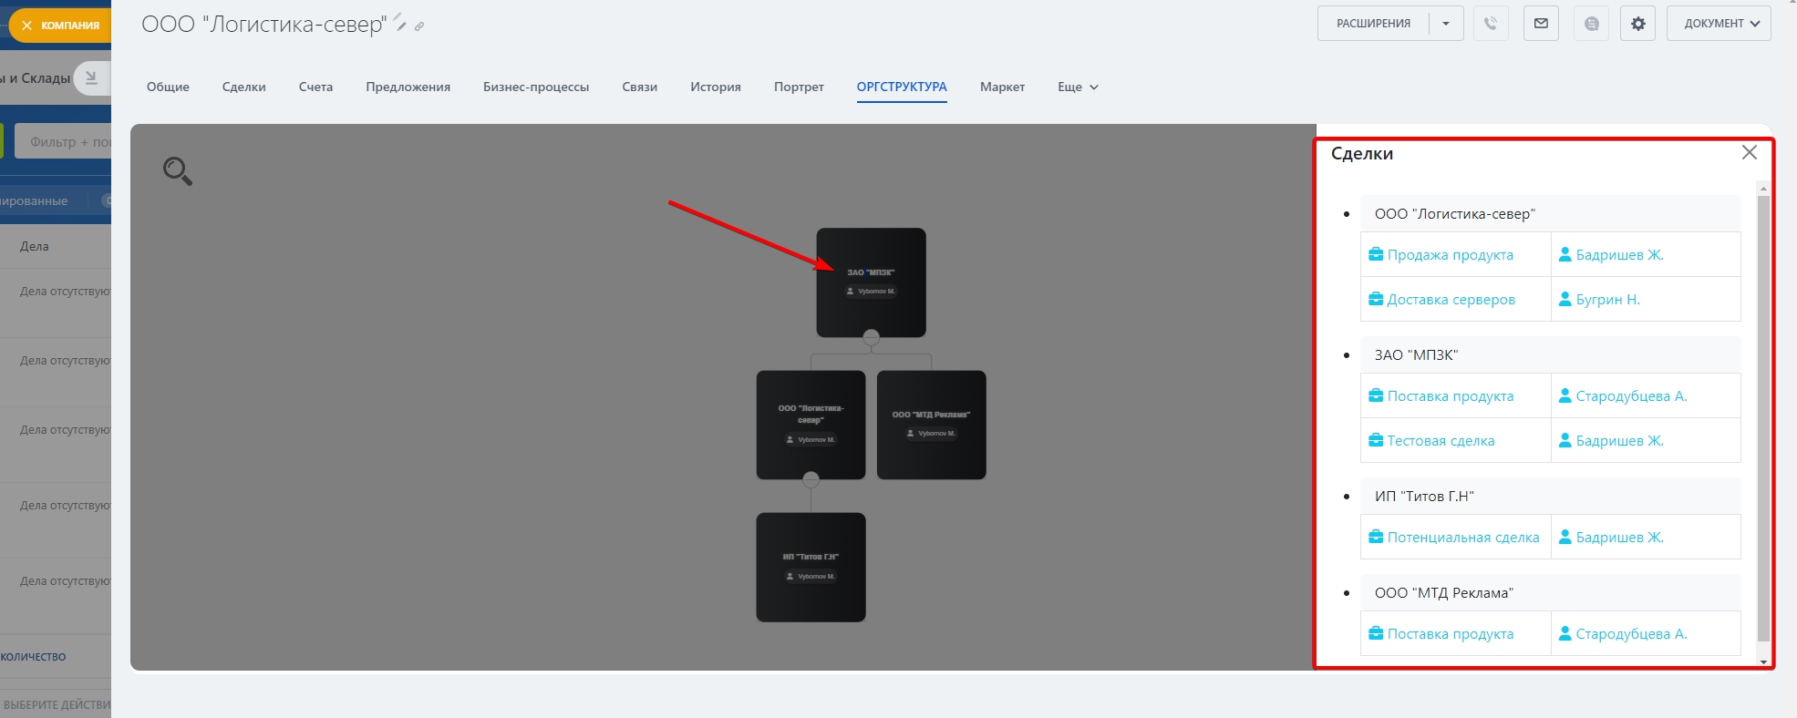1797x718 pixels.
Task: Go to the Маркет tab
Action: [1002, 87]
